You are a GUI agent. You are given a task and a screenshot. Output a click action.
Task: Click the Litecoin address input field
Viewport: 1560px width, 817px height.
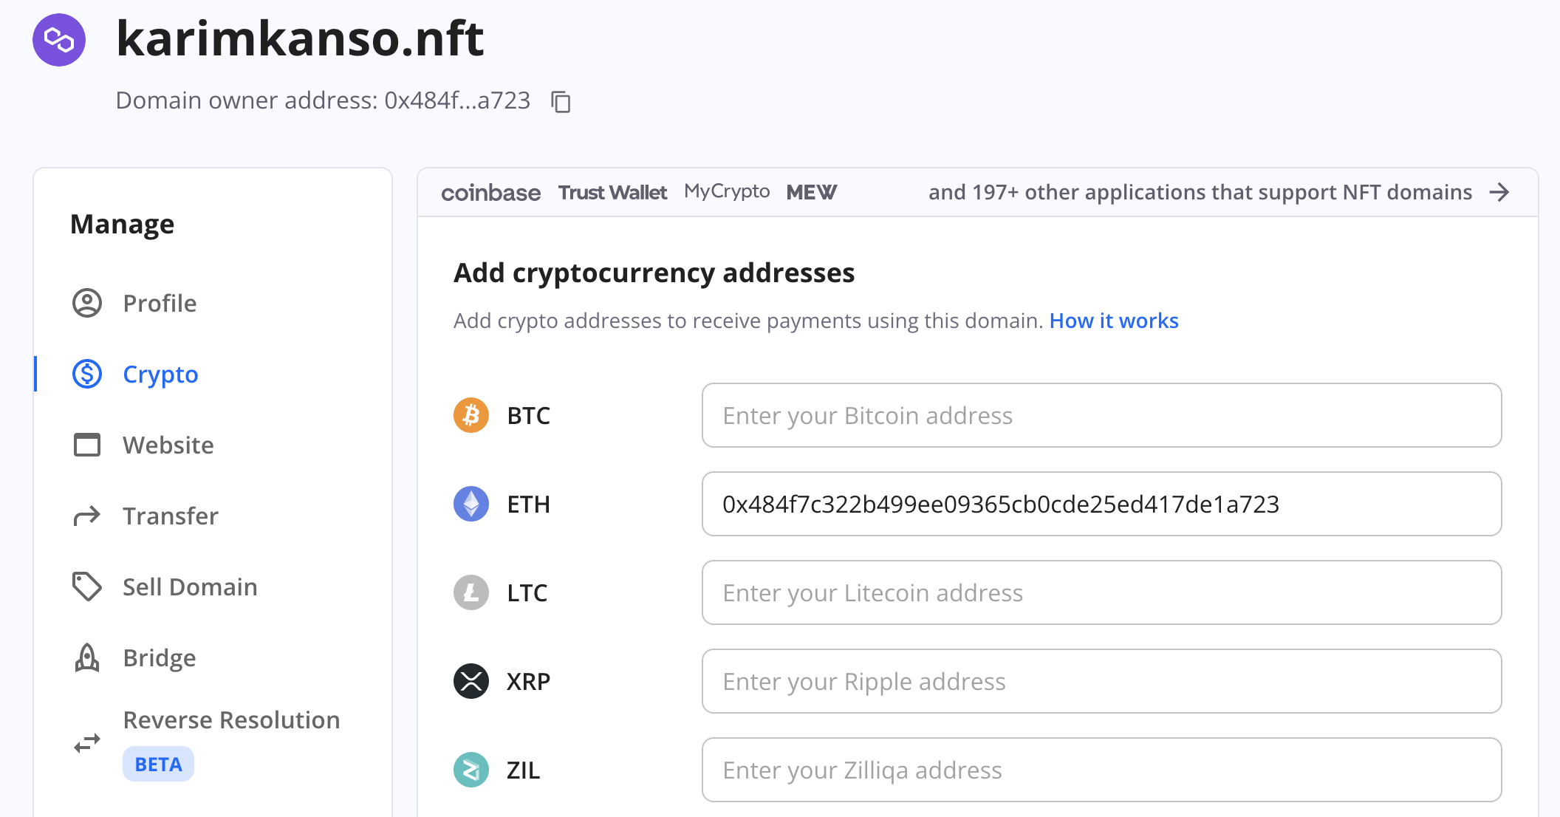pyautogui.click(x=1101, y=592)
